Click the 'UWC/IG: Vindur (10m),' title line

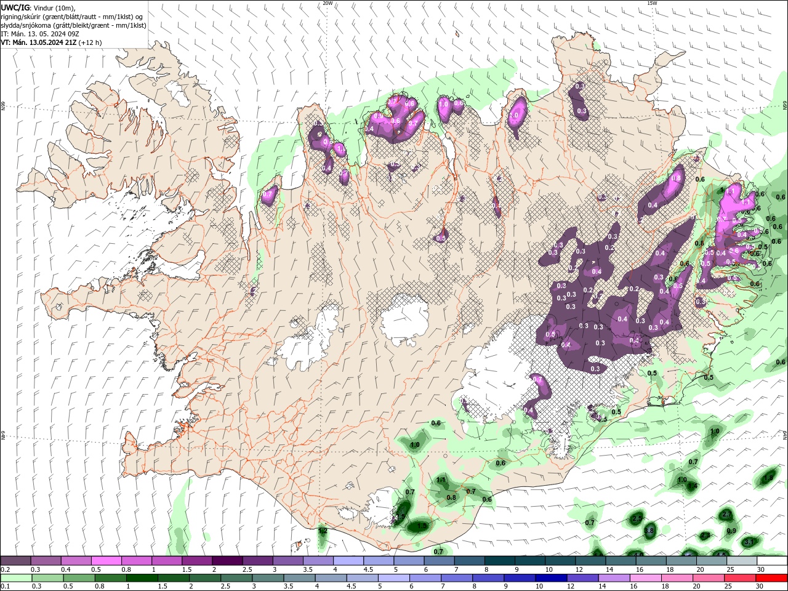pyautogui.click(x=38, y=7)
